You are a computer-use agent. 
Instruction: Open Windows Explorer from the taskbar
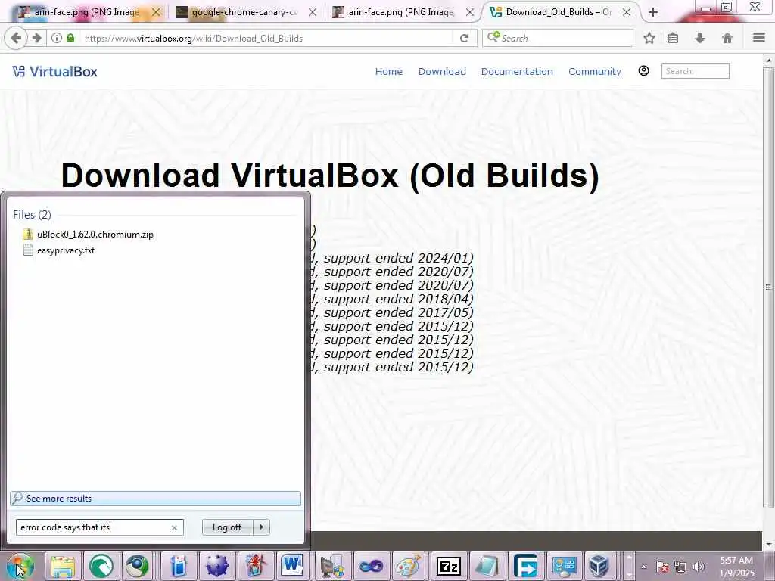64,566
